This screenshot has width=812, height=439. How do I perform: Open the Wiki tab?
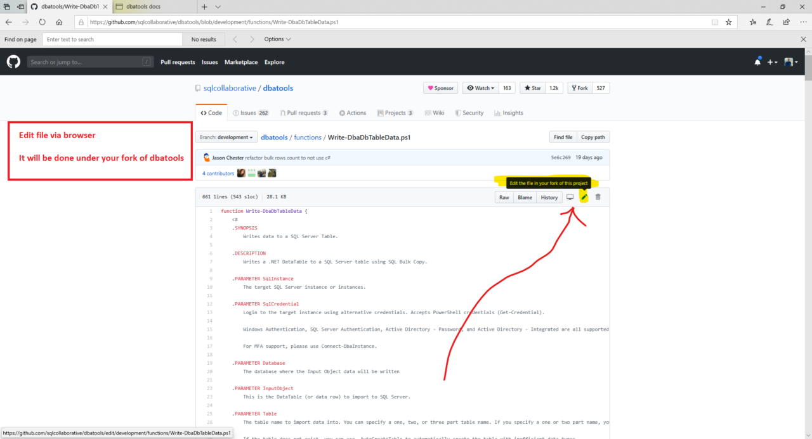click(434, 113)
